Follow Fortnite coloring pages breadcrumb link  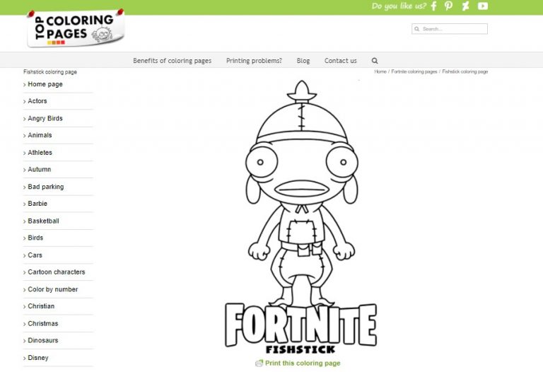pos(414,71)
